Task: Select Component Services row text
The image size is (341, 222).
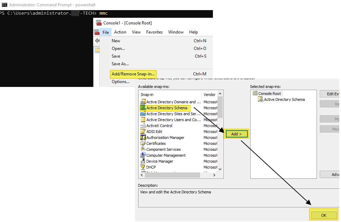Action: [163, 149]
